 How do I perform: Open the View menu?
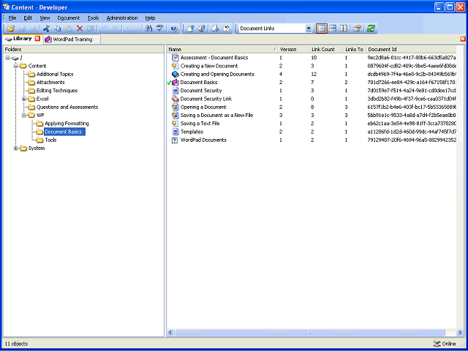click(45, 18)
